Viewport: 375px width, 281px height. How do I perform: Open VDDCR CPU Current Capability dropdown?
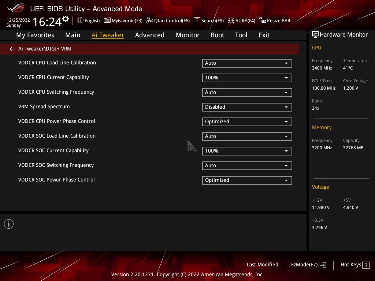pyautogui.click(x=247, y=78)
